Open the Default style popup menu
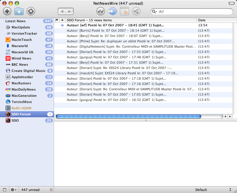237x193 pixels. click(213, 190)
